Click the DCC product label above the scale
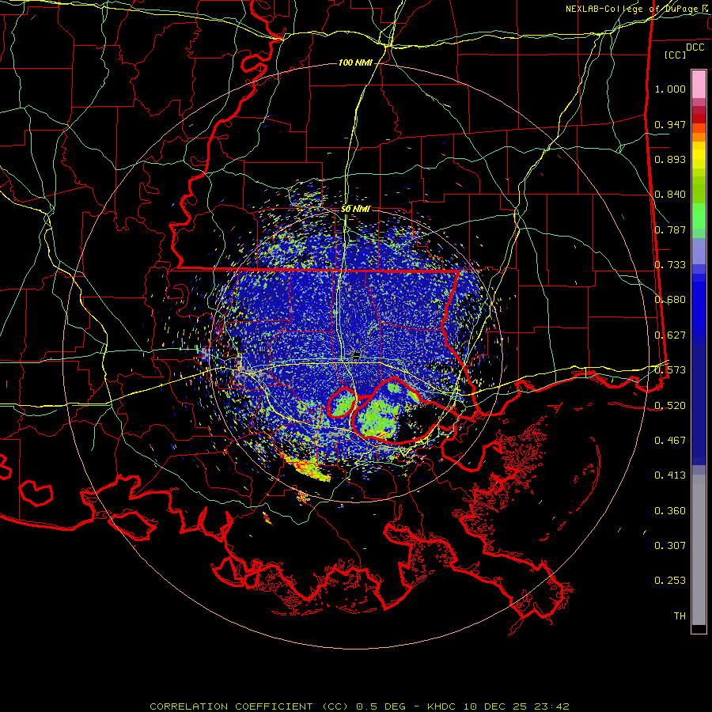Screen dimensions: 712x712 695,47
